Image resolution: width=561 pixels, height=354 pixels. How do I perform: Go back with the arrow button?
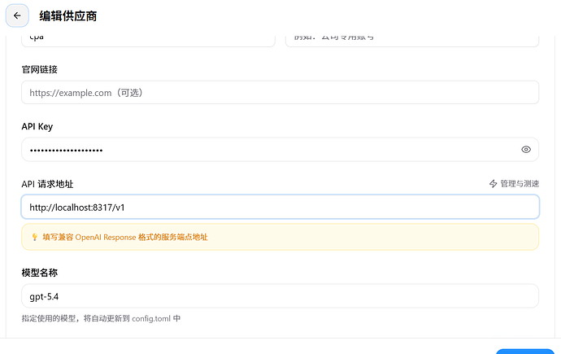[17, 15]
